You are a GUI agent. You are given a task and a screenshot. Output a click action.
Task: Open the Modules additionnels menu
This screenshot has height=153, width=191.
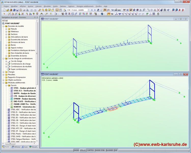coord(85,6)
